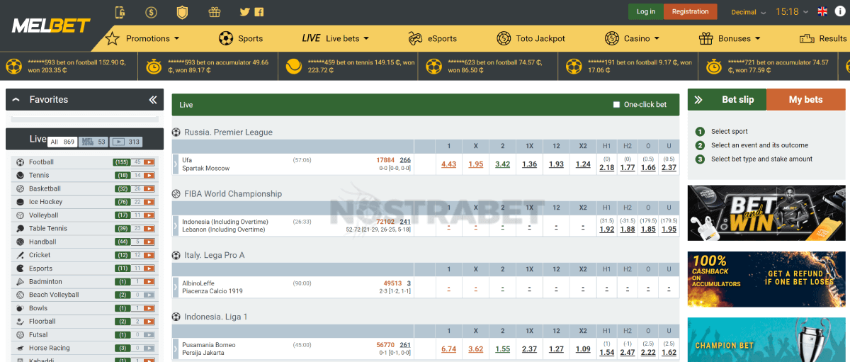Viewport: 850px width, 362px height.
Task: Click the dollar payments icon
Action: tap(151, 12)
